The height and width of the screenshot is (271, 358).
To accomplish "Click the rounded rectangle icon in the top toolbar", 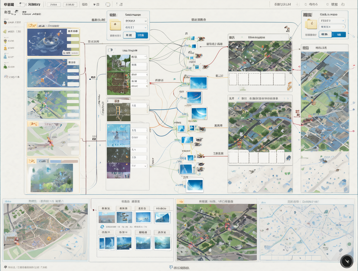I will click(108, 4).
